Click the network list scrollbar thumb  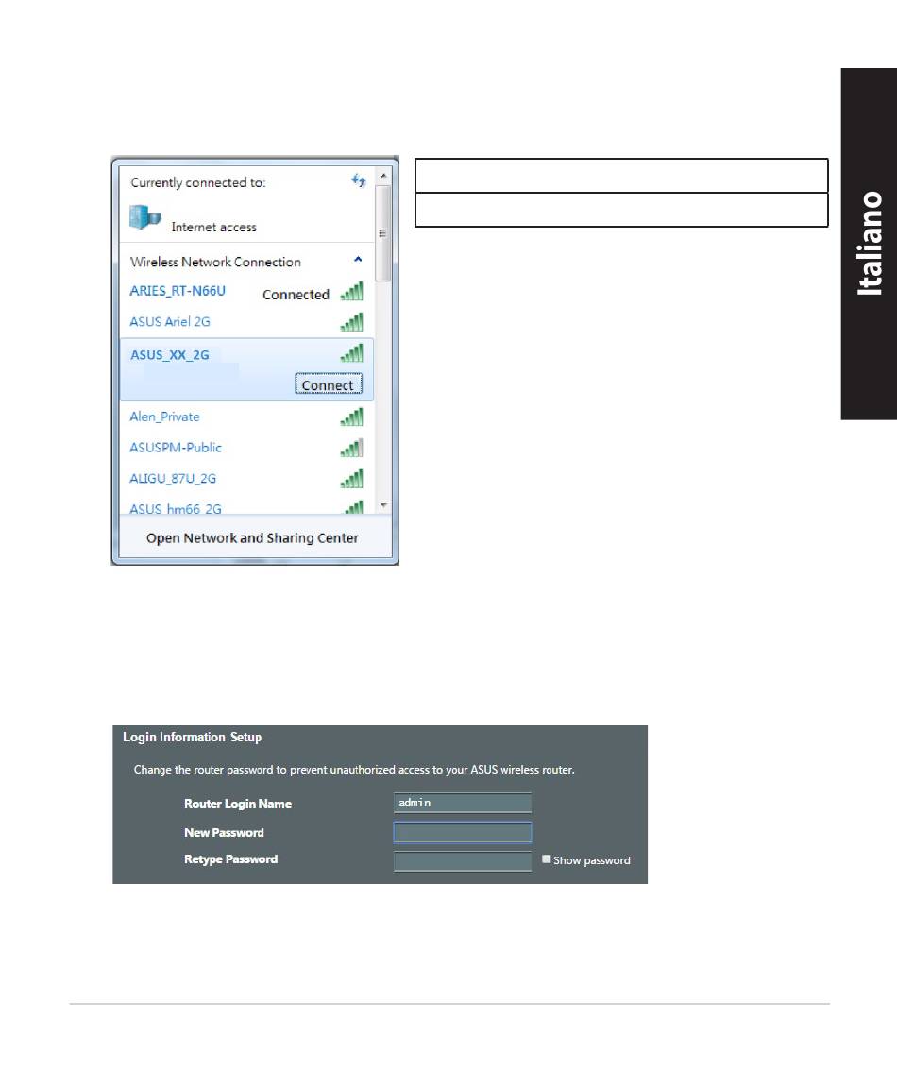pyautogui.click(x=383, y=233)
